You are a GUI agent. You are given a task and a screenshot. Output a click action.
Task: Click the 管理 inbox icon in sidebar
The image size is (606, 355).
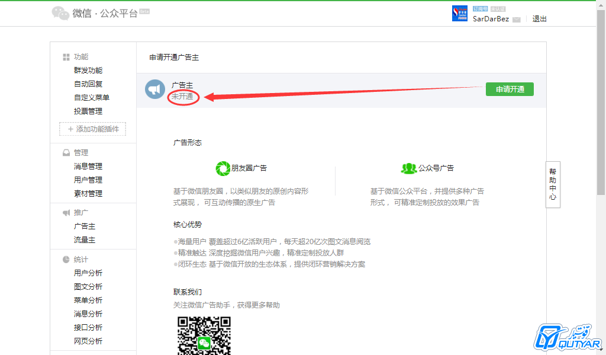66,153
